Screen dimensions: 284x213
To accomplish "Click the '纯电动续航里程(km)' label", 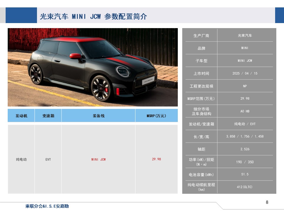I will [201, 187].
